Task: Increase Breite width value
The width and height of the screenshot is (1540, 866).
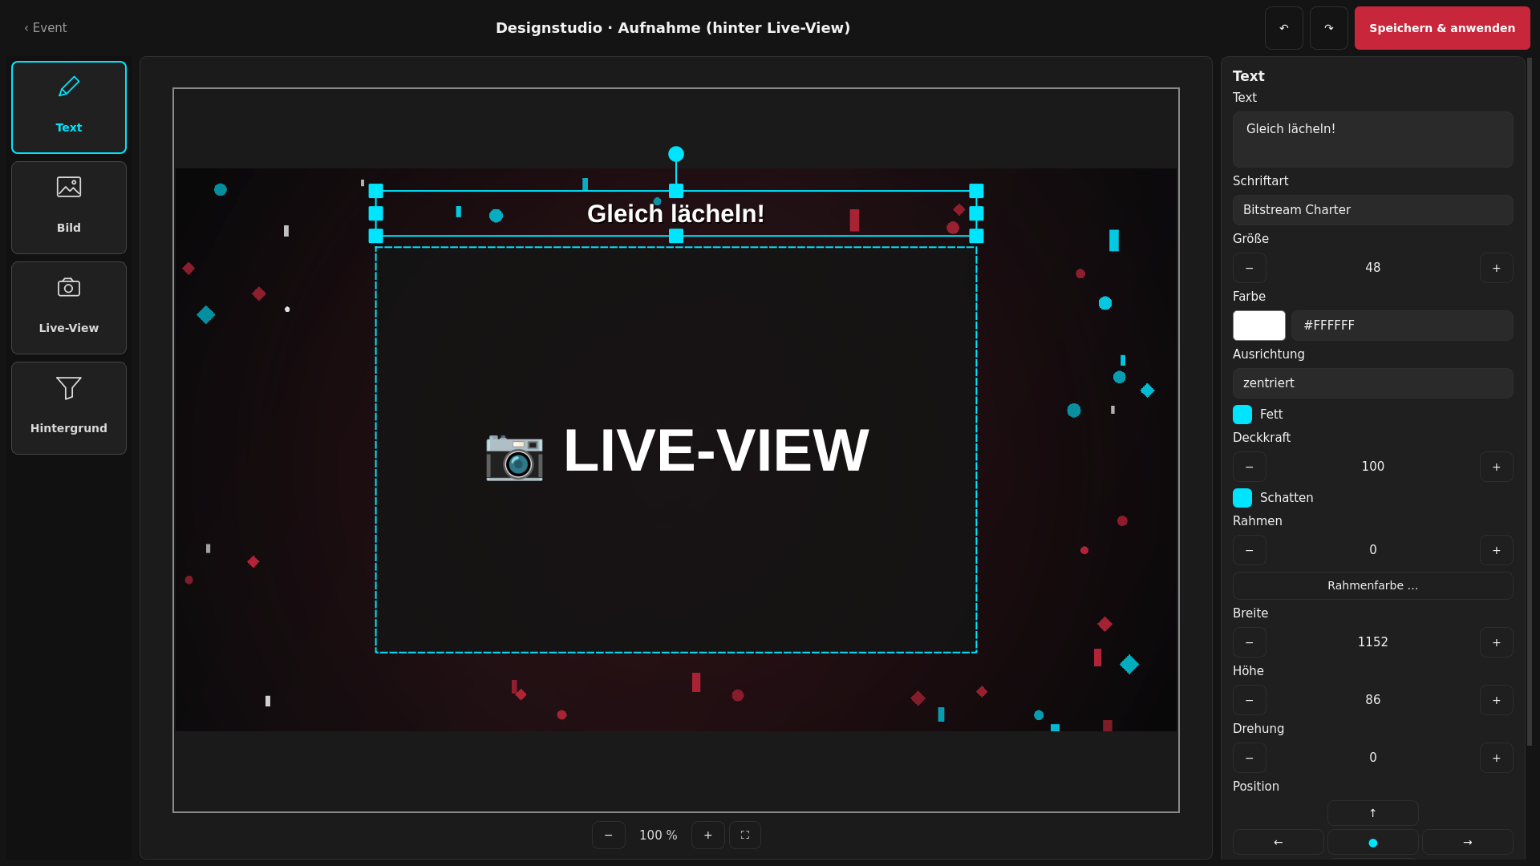Action: point(1497,642)
